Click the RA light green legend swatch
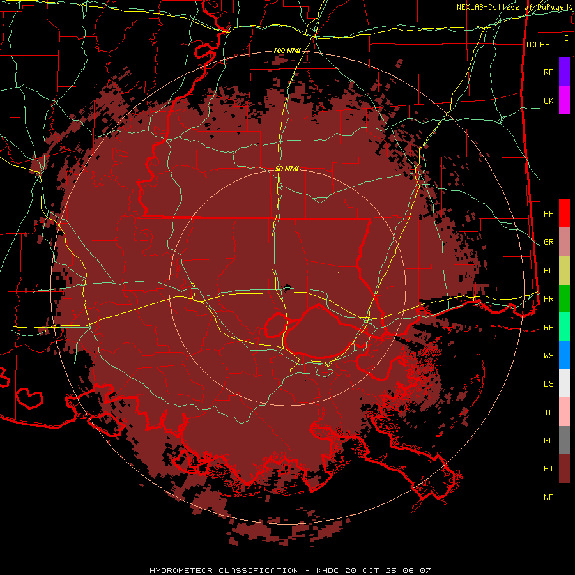Image resolution: width=575 pixels, height=575 pixels. coord(564,327)
